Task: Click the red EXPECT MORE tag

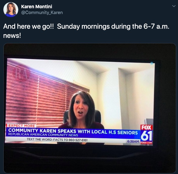Action: click(x=21, y=126)
